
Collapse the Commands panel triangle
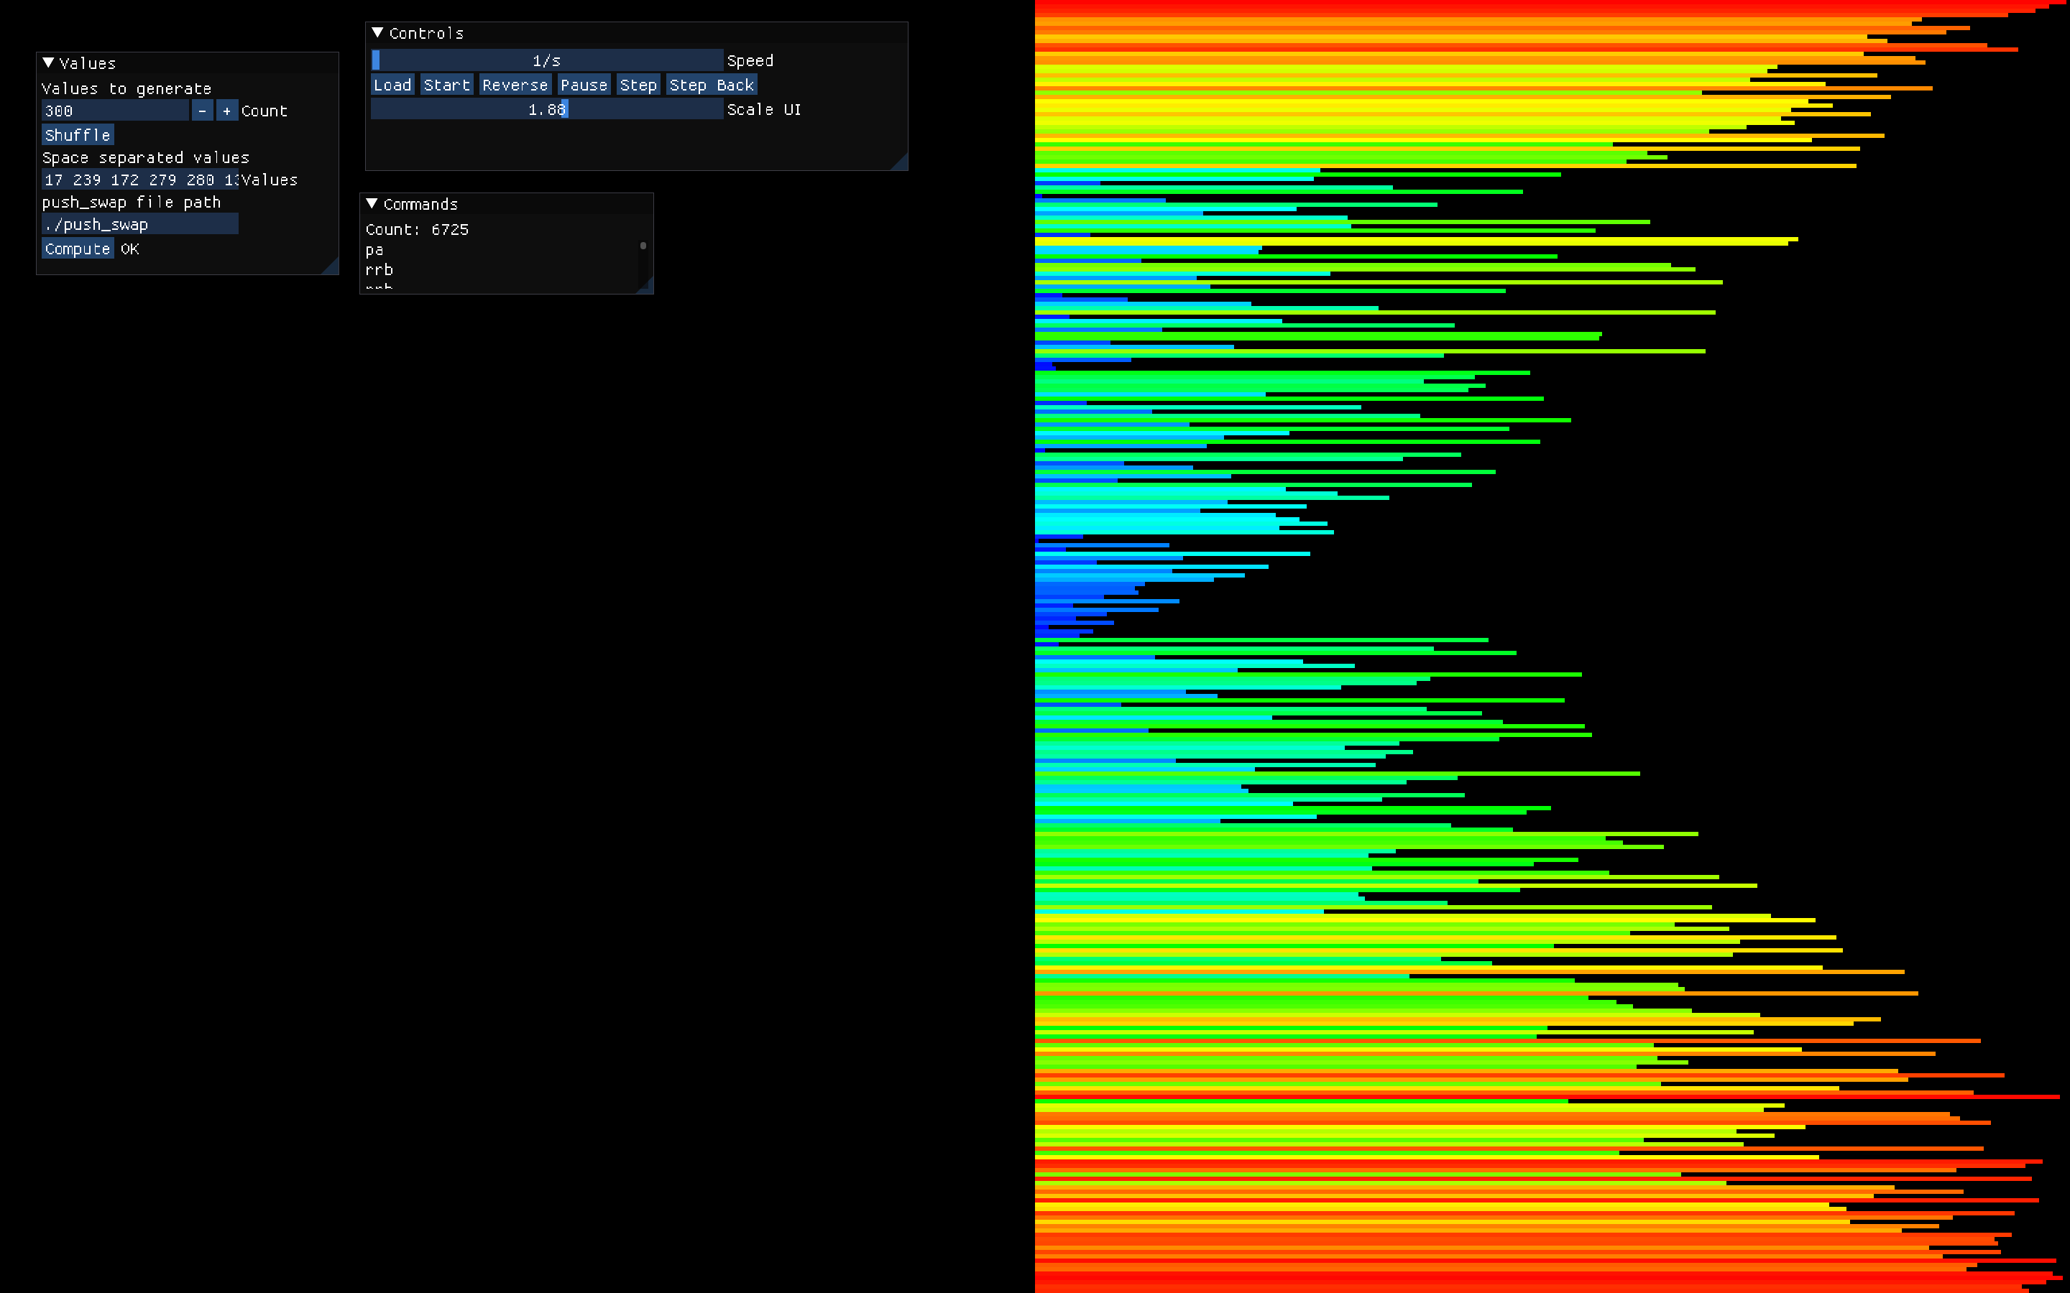372,203
